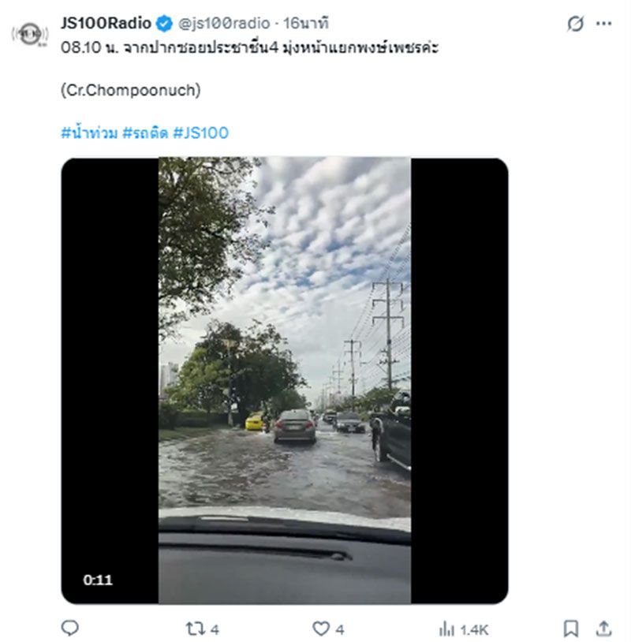
Task: Like the post with the heart icon
Action: point(321,629)
